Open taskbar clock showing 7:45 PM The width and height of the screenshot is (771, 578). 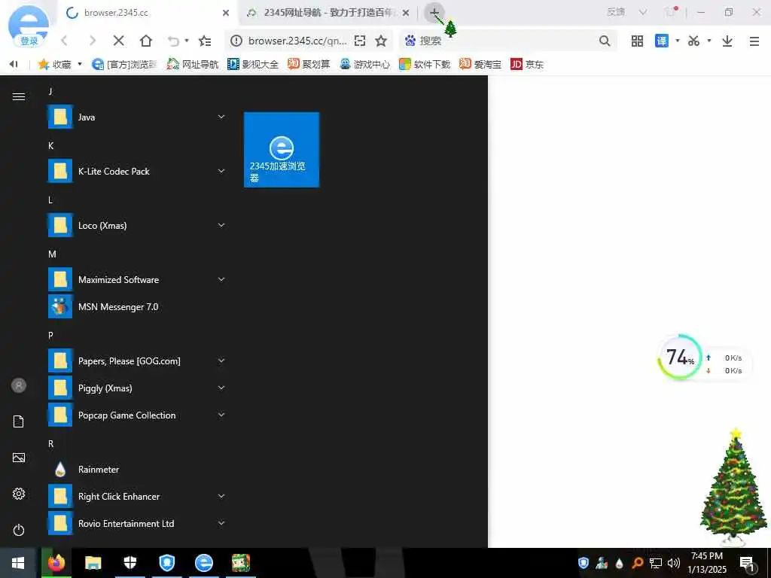[707, 563]
